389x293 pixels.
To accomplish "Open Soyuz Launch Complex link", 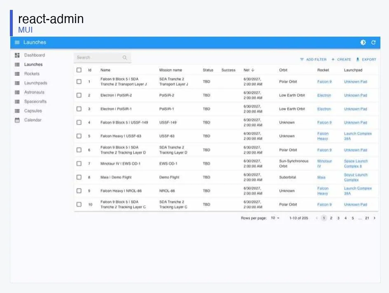I will coord(356,177).
